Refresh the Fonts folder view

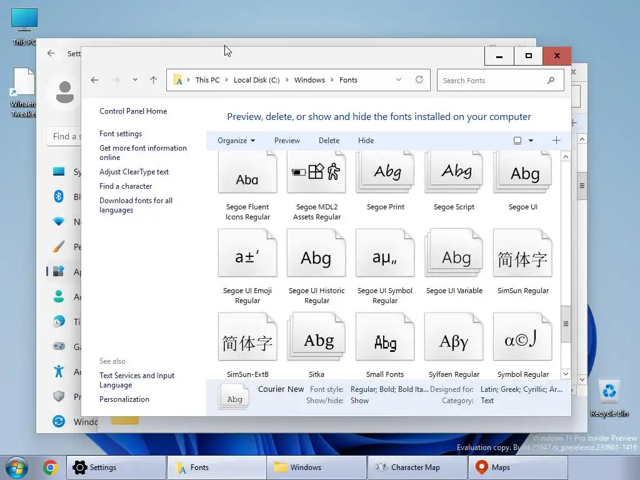pos(419,79)
